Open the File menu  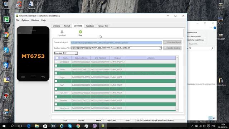click(x=18, y=20)
